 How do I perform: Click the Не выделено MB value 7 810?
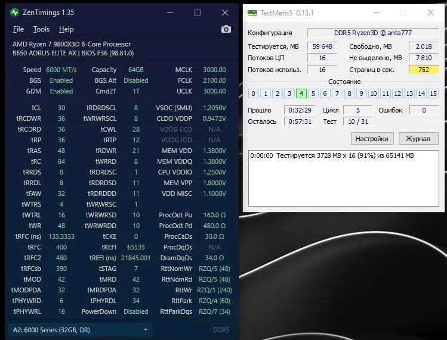click(424, 58)
